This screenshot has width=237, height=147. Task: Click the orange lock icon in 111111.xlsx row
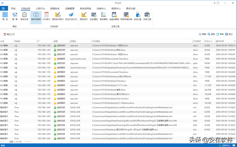tap(55, 86)
